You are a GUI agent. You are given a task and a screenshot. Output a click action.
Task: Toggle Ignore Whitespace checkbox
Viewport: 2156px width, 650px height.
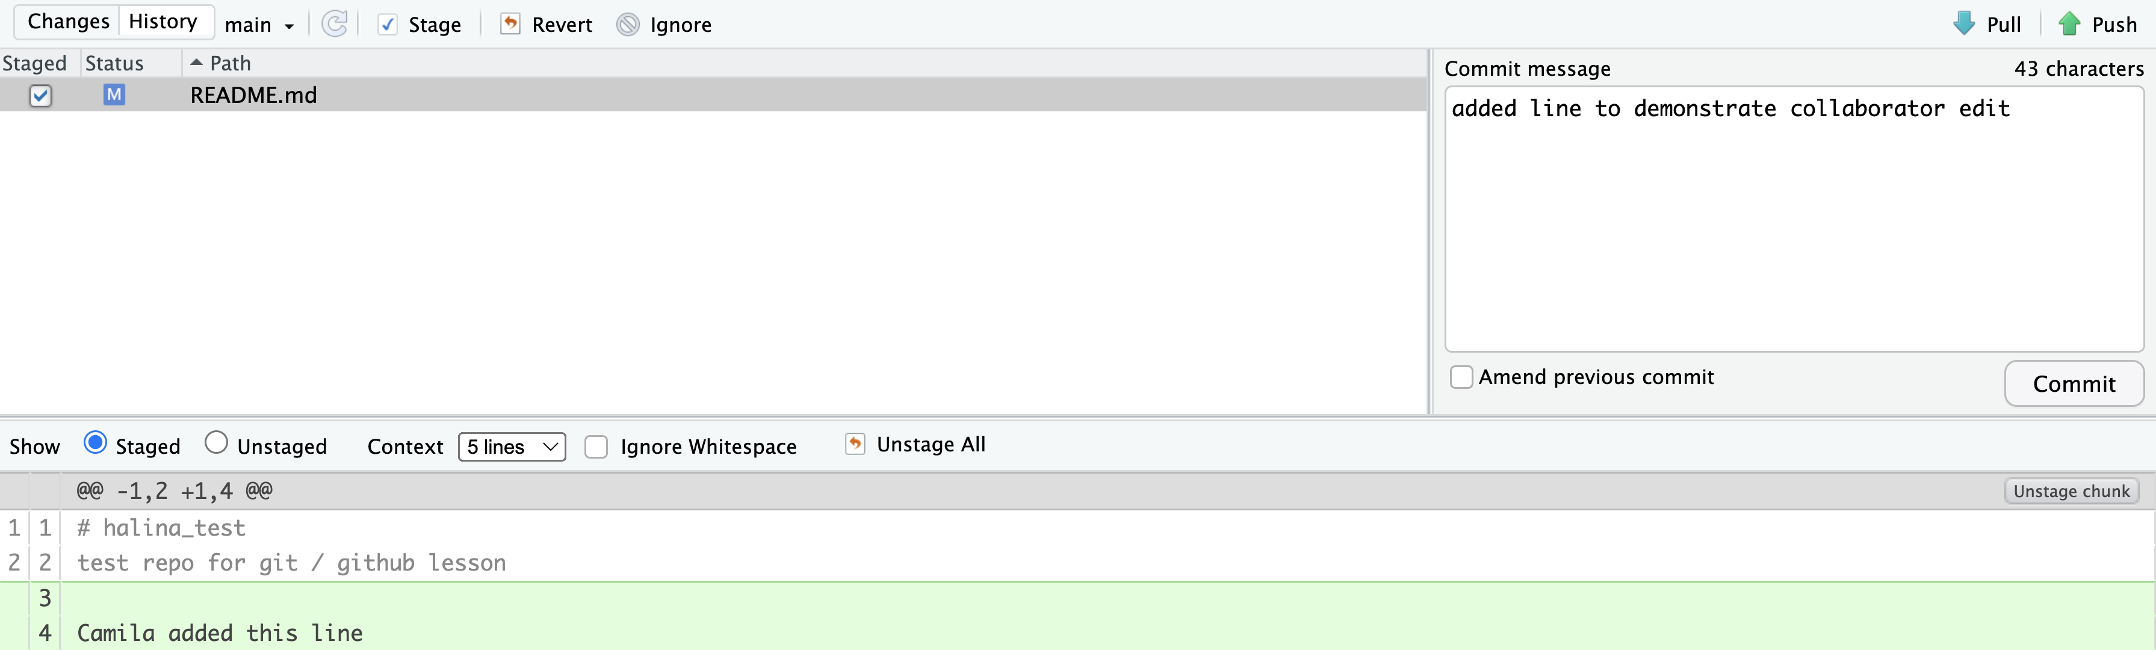coord(596,447)
